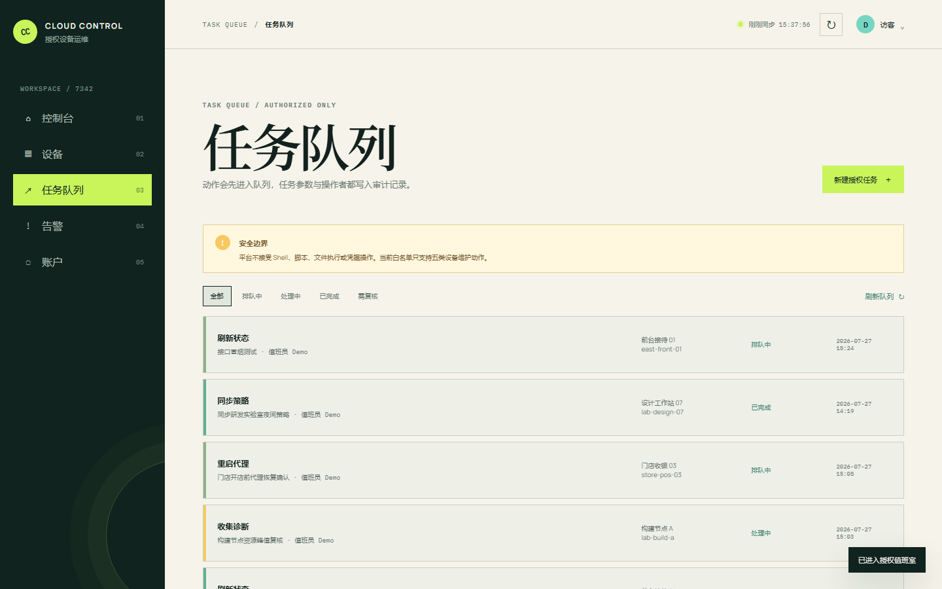This screenshot has width=942, height=589.
Task: Click the circular refresh button in header
Action: 831,25
